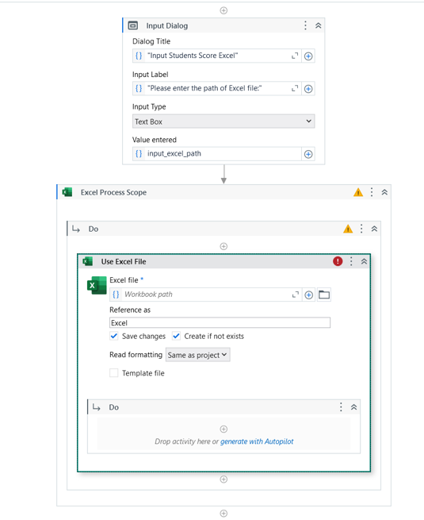This screenshot has width=424, height=520.
Task: Enable the Template file checkbox
Action: [x=114, y=373]
